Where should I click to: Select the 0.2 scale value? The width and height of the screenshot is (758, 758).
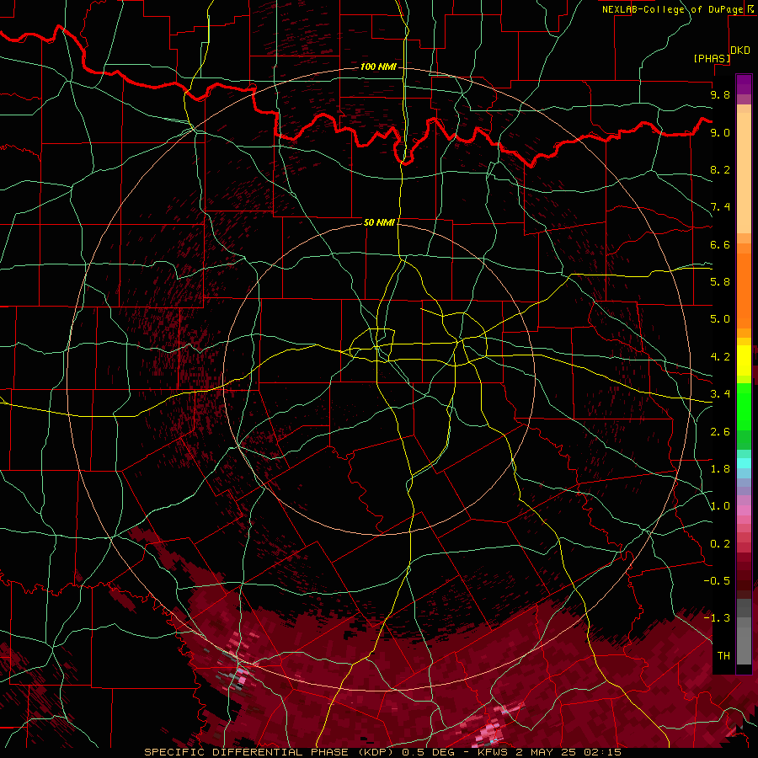point(720,544)
